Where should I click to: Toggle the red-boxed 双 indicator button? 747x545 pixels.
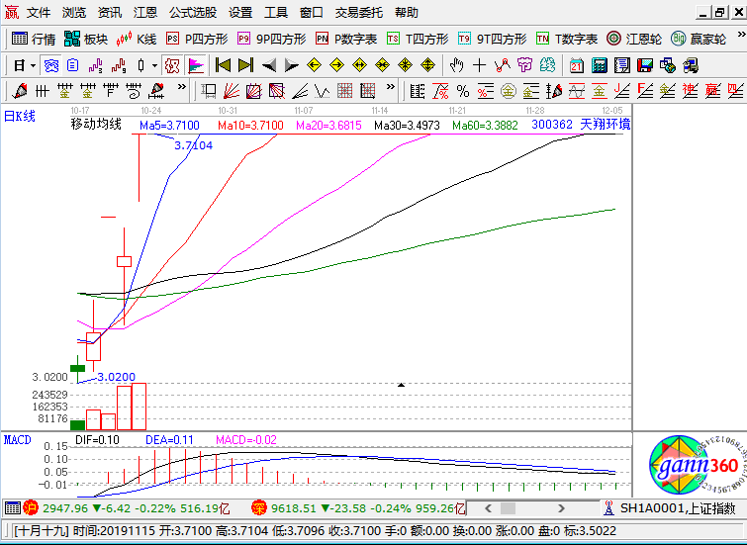click(171, 65)
